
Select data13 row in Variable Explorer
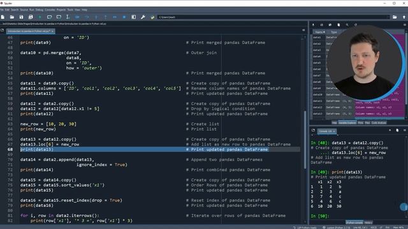coord(359,114)
